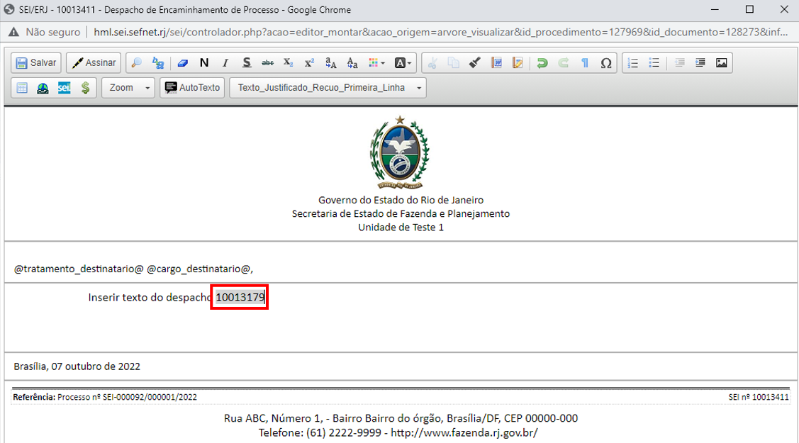This screenshot has height=443, width=799.
Task: Click the browser address bar URL
Action: (440, 32)
